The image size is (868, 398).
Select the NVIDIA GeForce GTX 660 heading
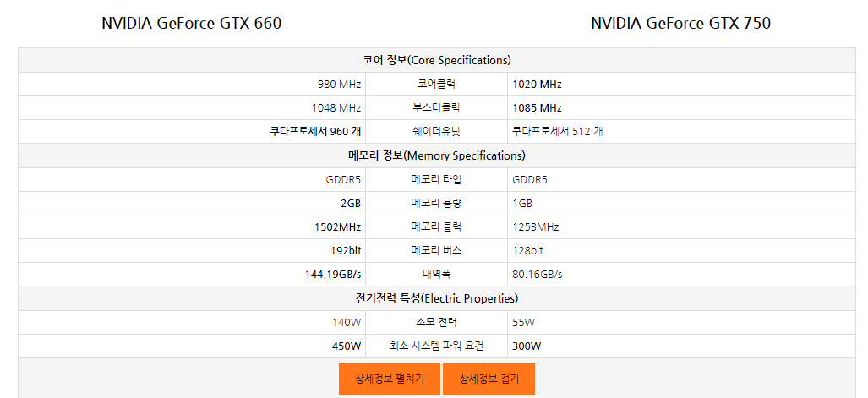tap(191, 24)
